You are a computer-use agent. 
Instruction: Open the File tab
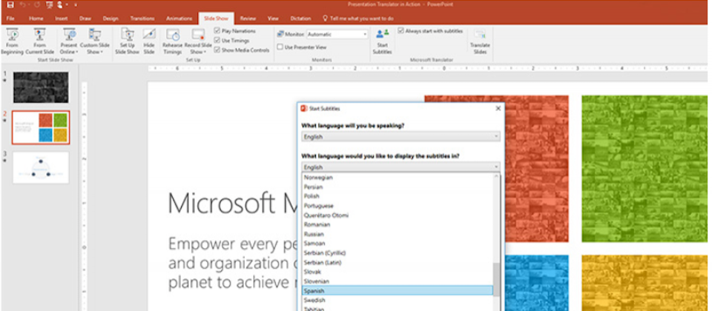click(10, 19)
